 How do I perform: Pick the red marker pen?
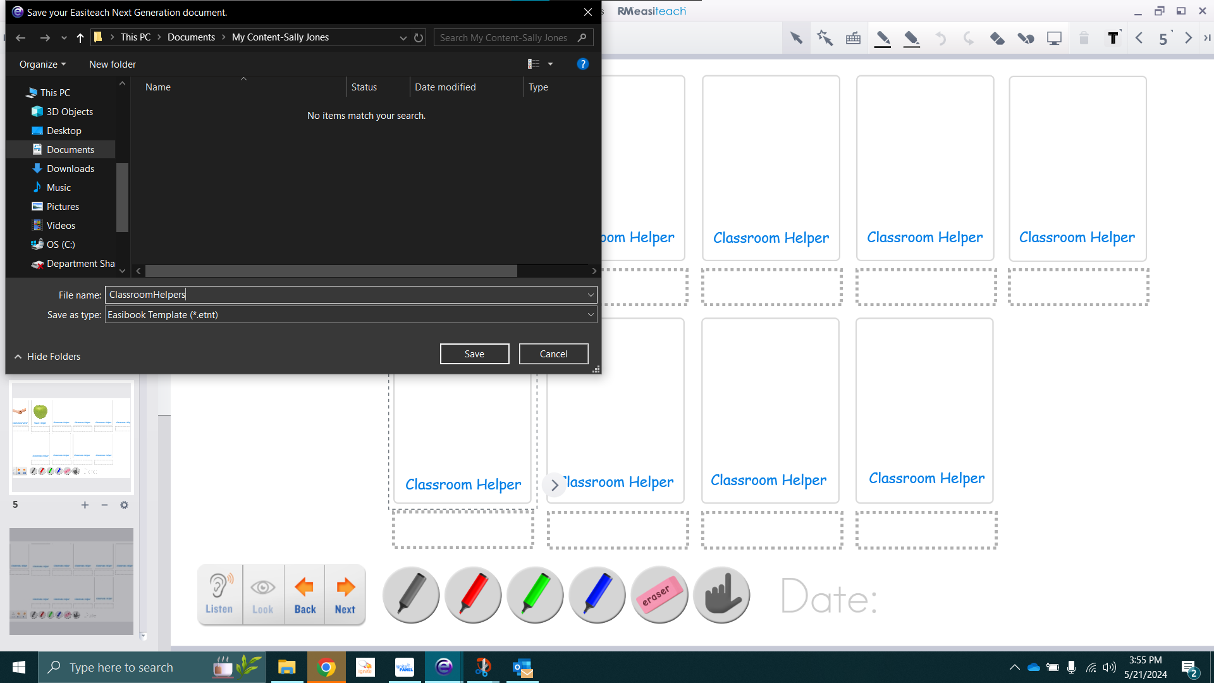coord(473,594)
